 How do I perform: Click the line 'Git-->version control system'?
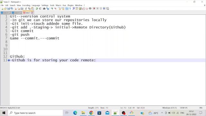(x=40, y=16)
